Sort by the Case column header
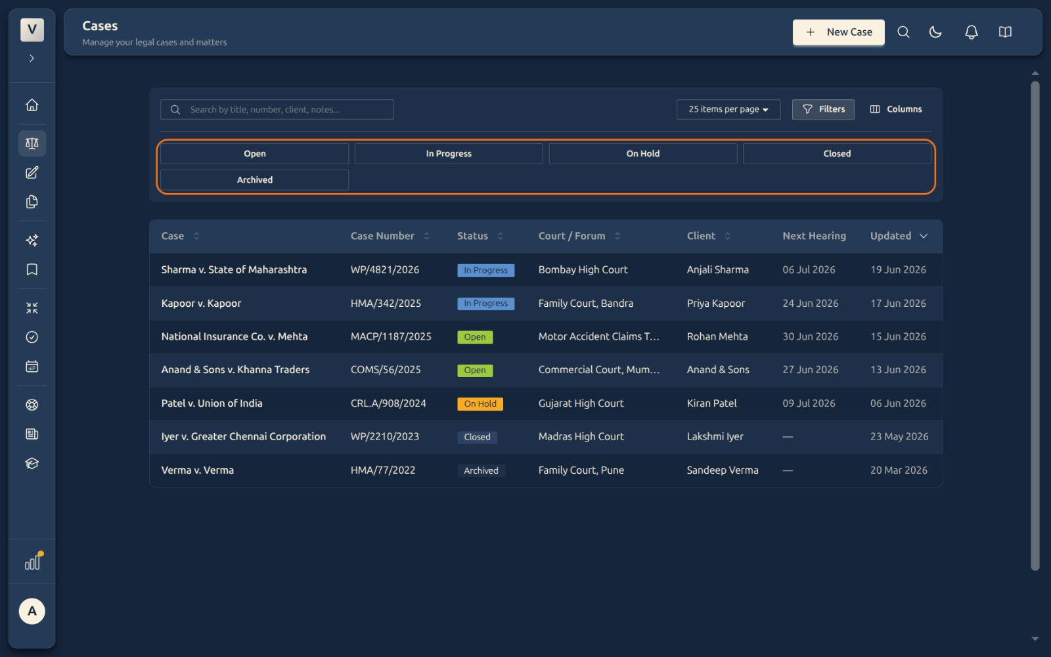Image resolution: width=1051 pixels, height=657 pixels. tap(181, 236)
